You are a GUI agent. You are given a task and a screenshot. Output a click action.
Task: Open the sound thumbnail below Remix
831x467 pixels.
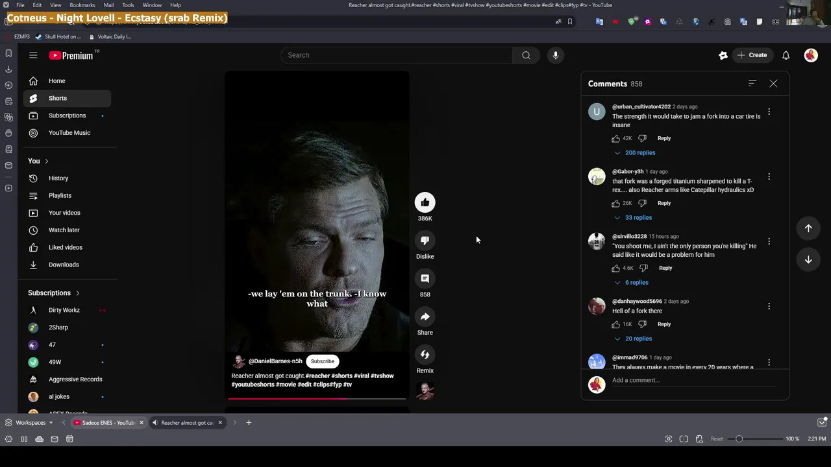pos(425,391)
